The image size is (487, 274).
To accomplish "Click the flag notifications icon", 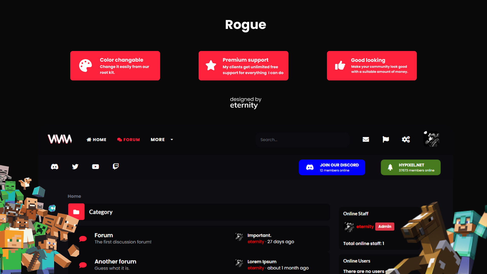I will pyautogui.click(x=386, y=139).
